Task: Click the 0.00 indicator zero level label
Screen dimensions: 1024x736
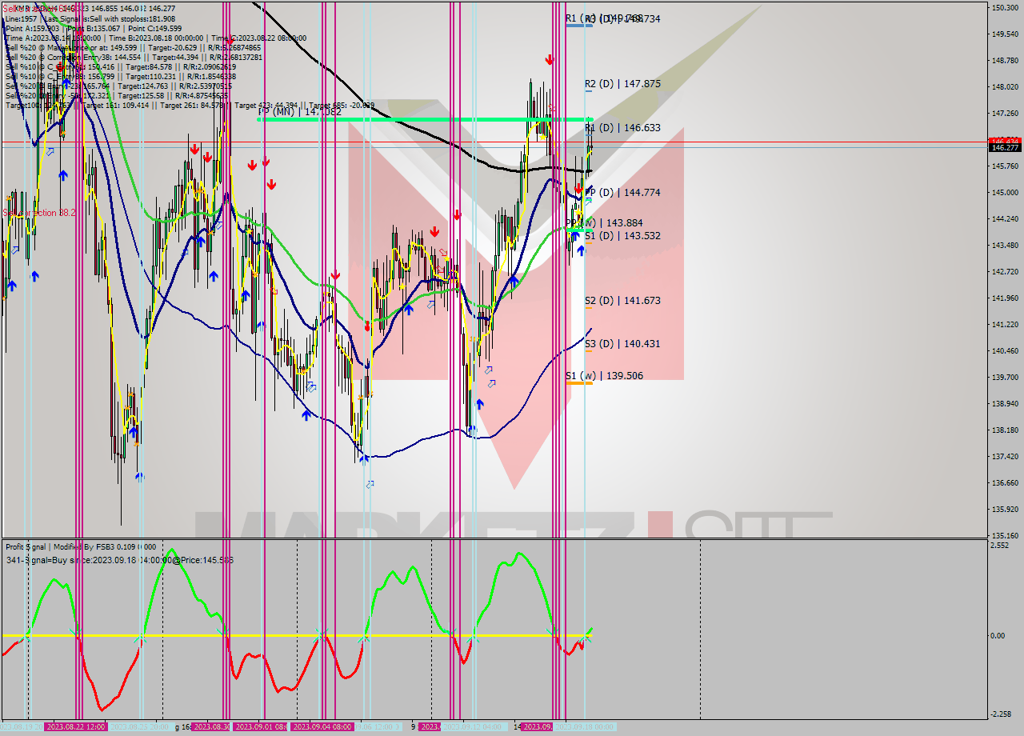Action: [998, 636]
